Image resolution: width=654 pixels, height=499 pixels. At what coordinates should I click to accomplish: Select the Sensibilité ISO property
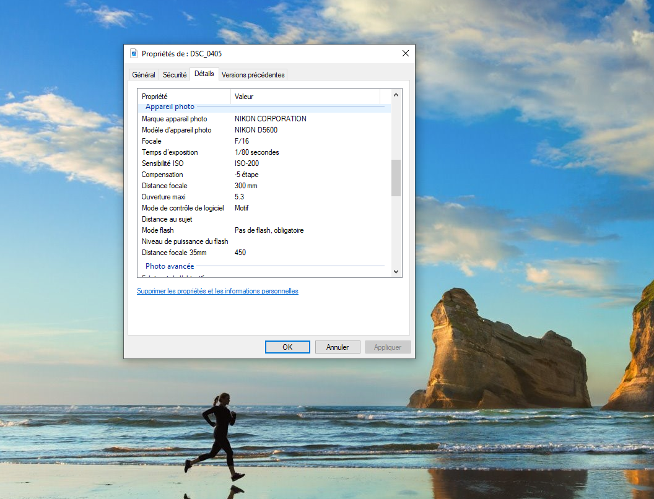tap(162, 163)
